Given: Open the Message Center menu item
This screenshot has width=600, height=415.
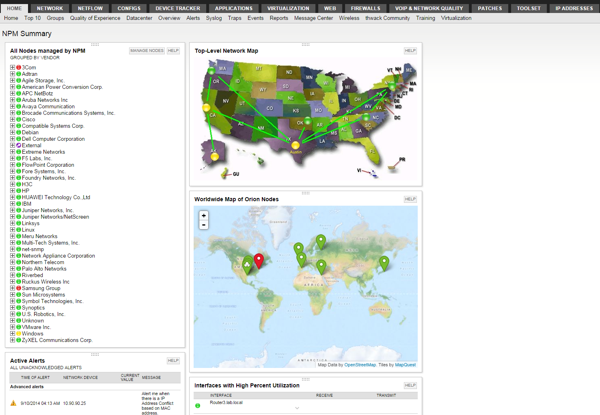Looking at the screenshot, I should point(313,18).
